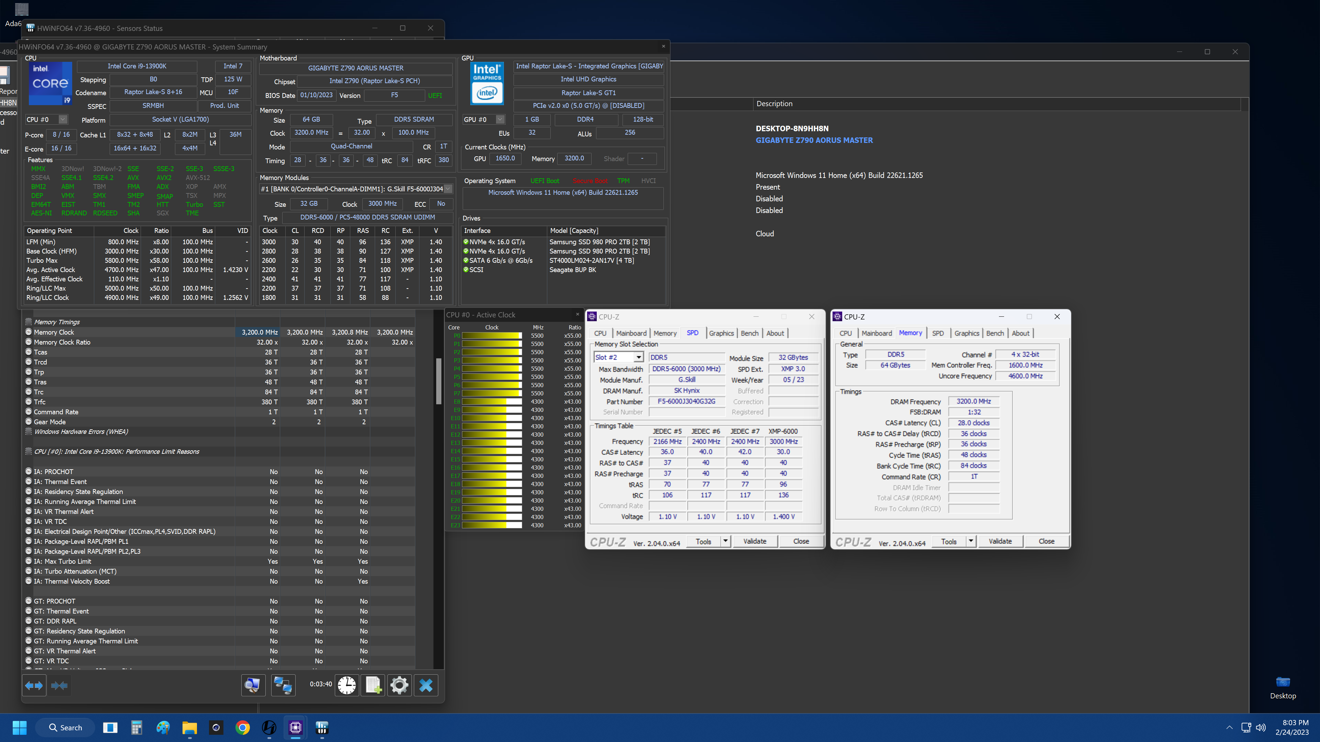Image resolution: width=1320 pixels, height=742 pixels.
Task: Close the CPU #0 Active Clock panel
Action: click(x=577, y=314)
